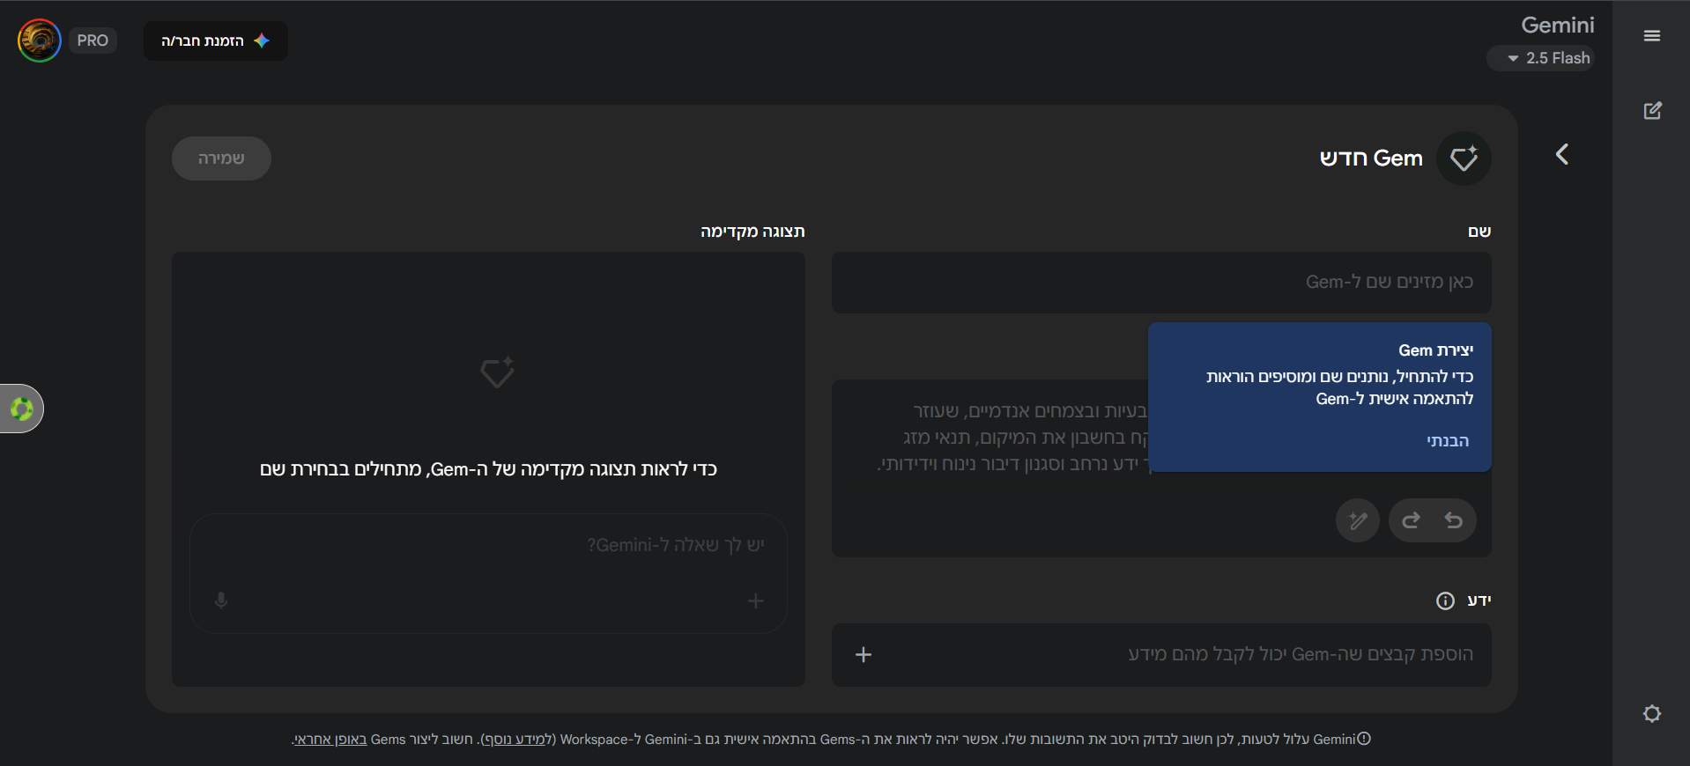Dismiss the tooltip with הבנתי
The height and width of the screenshot is (766, 1690).
[x=1448, y=441]
